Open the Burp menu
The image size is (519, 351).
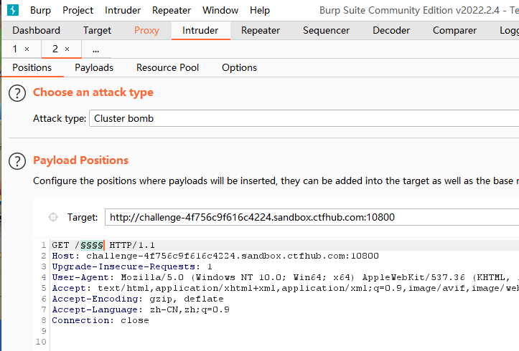point(40,10)
